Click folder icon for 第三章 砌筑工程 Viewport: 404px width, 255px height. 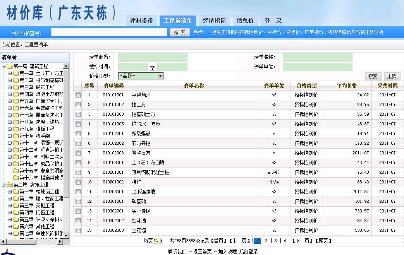pyautogui.click(x=16, y=87)
